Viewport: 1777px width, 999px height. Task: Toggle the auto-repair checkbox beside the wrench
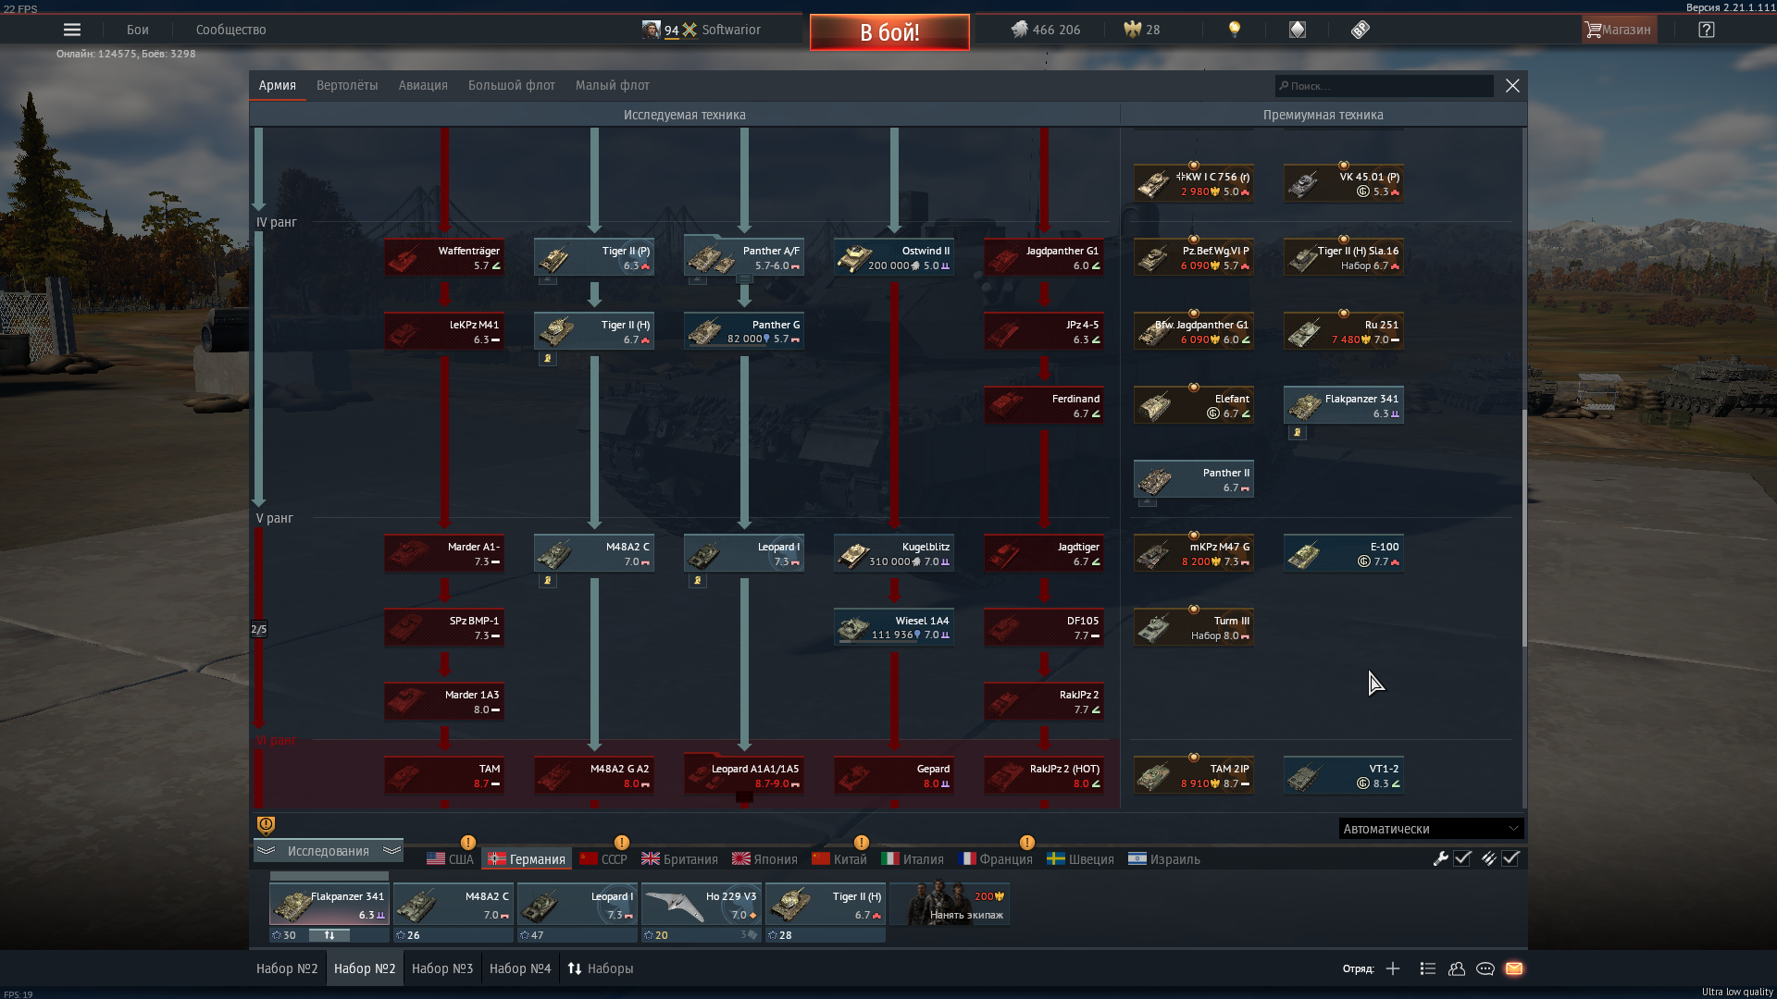(x=1462, y=858)
